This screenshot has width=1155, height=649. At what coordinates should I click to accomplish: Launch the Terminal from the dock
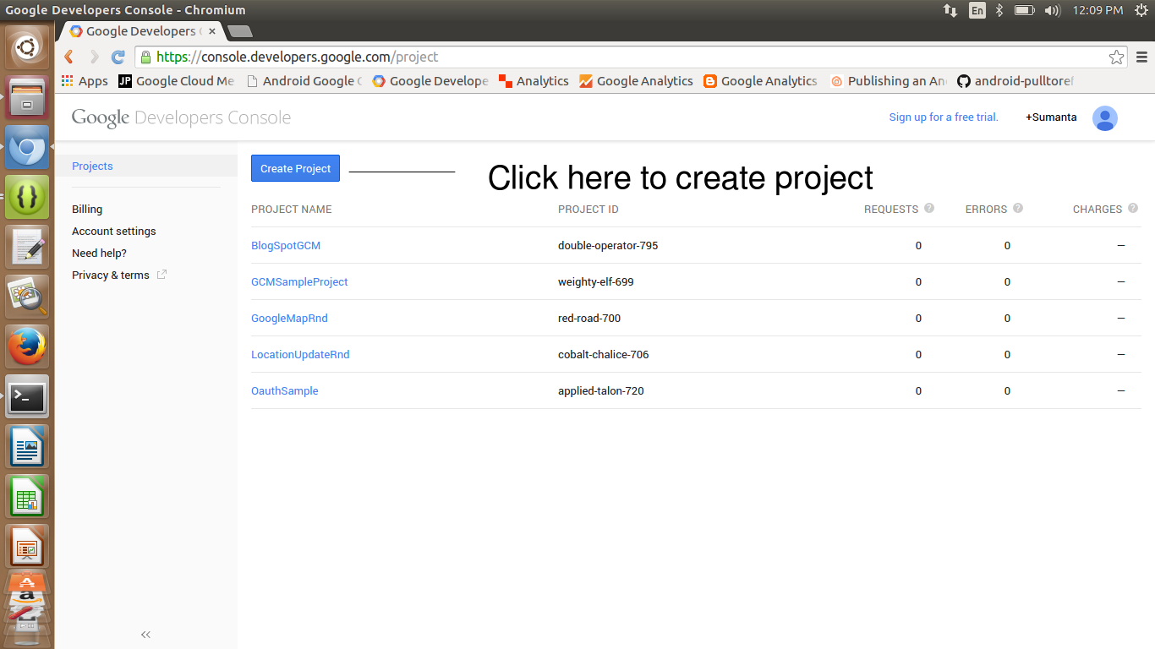tap(27, 397)
